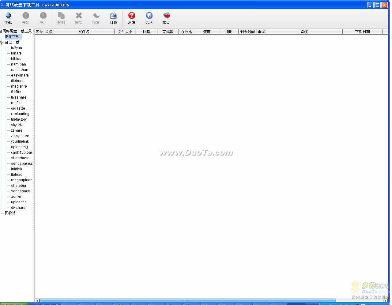
Task: Select megaupload in the tree
Action: point(22,180)
